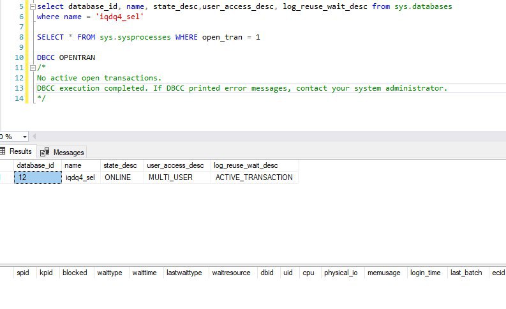Viewport: 506px width, 309px height.
Task: Click sys.sysprocesses in the editor
Action: (135, 37)
